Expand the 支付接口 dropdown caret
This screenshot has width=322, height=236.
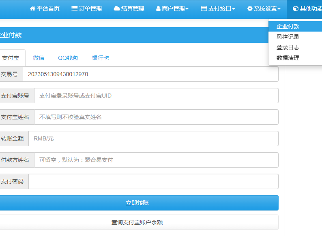tap(234, 9)
